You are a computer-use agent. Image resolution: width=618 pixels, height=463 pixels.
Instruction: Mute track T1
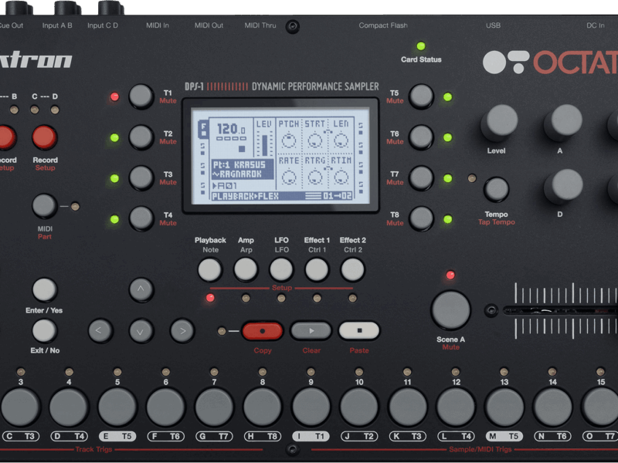pyautogui.click(x=141, y=96)
